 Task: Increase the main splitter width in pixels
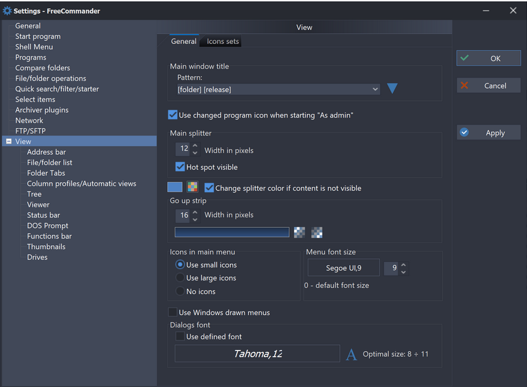point(195,146)
